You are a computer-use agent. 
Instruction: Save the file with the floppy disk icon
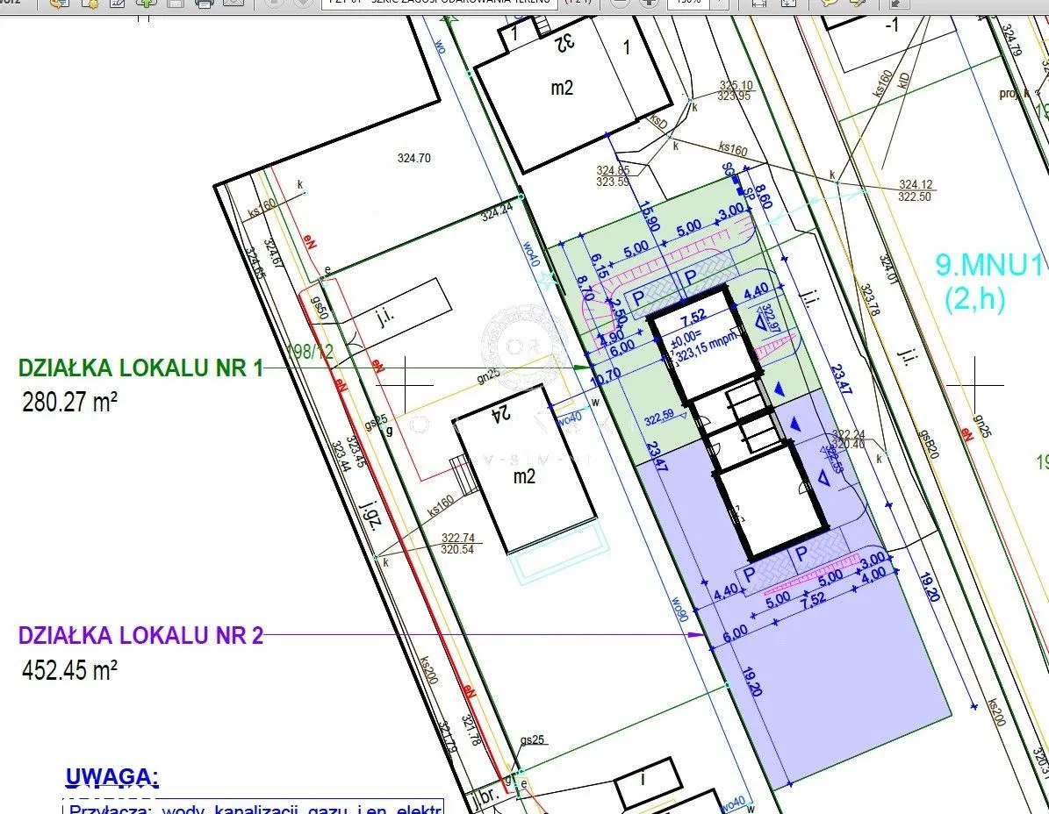[176, 3]
